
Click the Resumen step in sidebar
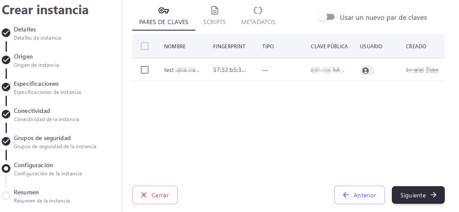tap(26, 192)
